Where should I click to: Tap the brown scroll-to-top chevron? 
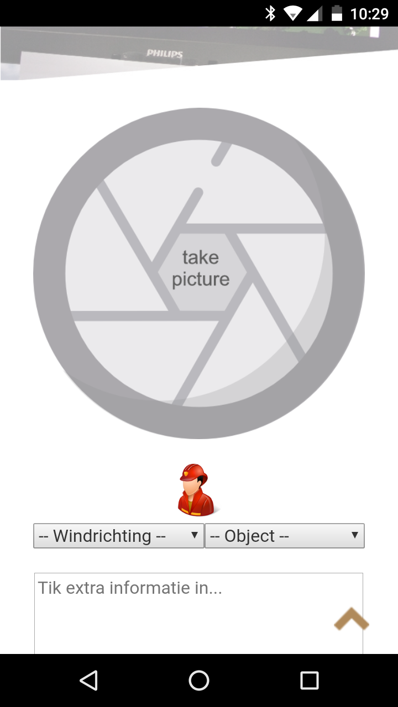tap(352, 619)
